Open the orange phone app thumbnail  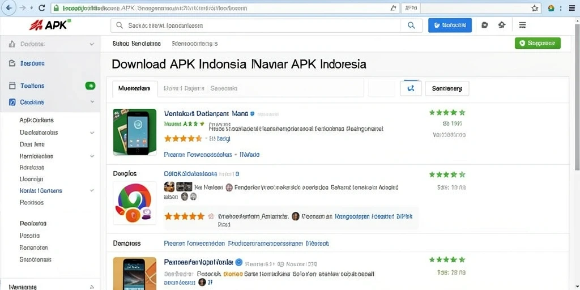135,274
